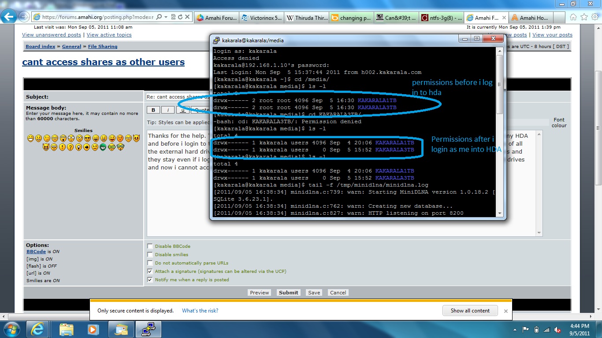Screen dimensions: 602x338
Task: Toggle the Compatibility View icon in address bar
Action: coord(174,17)
